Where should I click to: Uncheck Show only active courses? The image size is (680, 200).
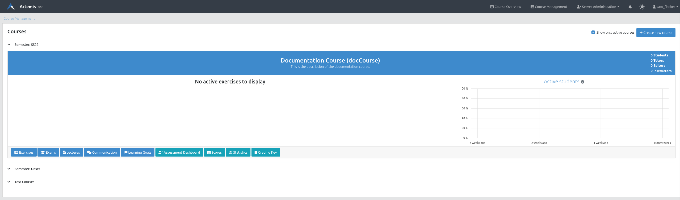[x=593, y=32]
